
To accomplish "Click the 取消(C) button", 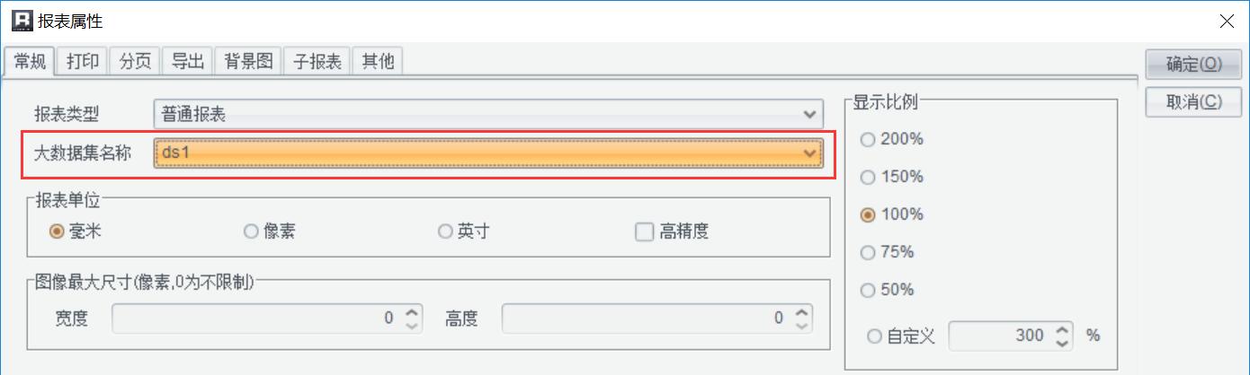I will click(x=1193, y=101).
